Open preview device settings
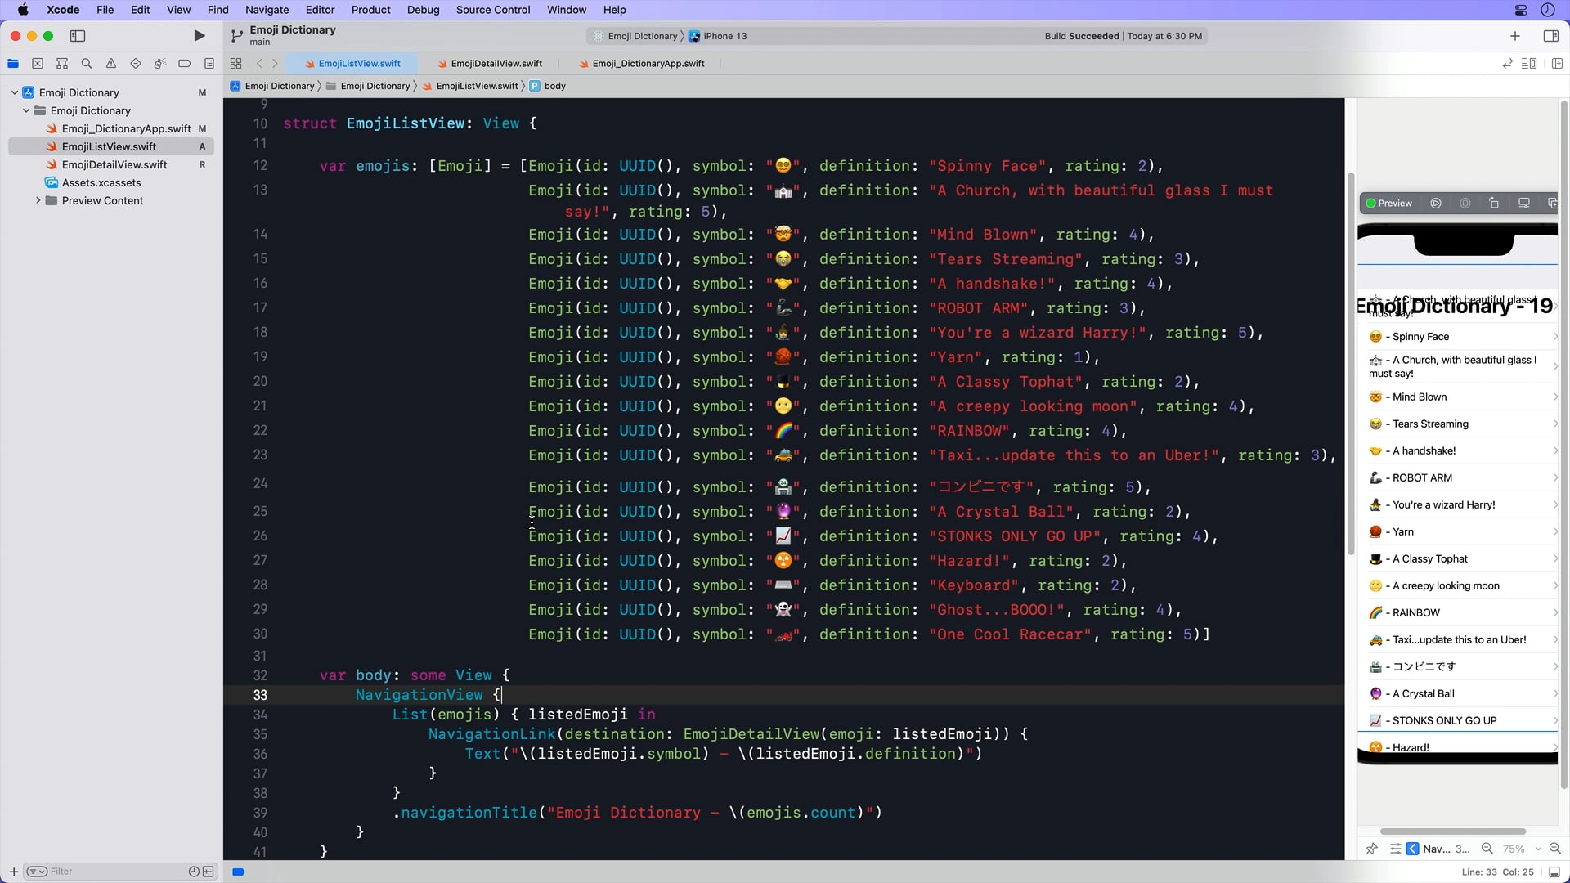 [1524, 204]
